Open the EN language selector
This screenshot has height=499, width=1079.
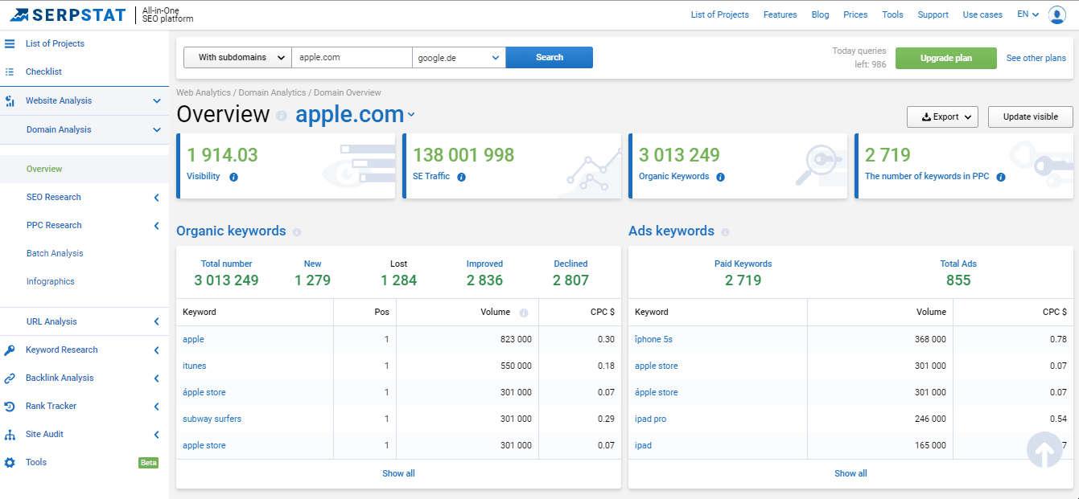pos(1028,14)
